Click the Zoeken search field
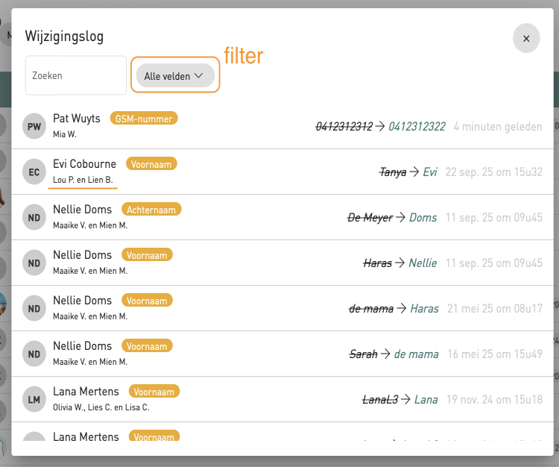The height and width of the screenshot is (467, 559). tap(75, 75)
